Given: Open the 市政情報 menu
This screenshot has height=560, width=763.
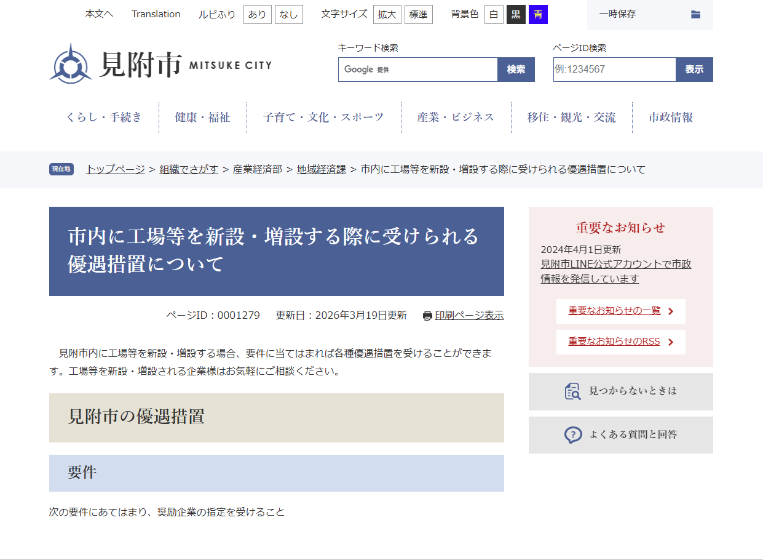Looking at the screenshot, I should pos(671,118).
